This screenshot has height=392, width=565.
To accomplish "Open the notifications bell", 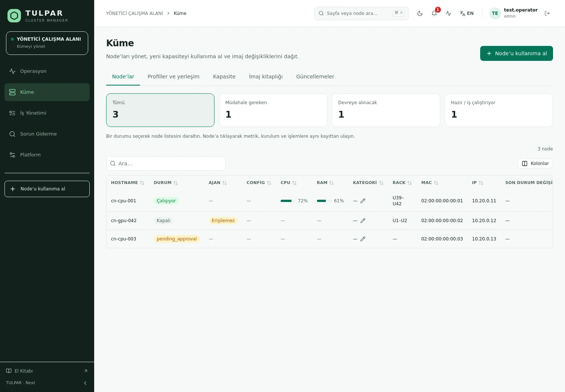I will (434, 13).
